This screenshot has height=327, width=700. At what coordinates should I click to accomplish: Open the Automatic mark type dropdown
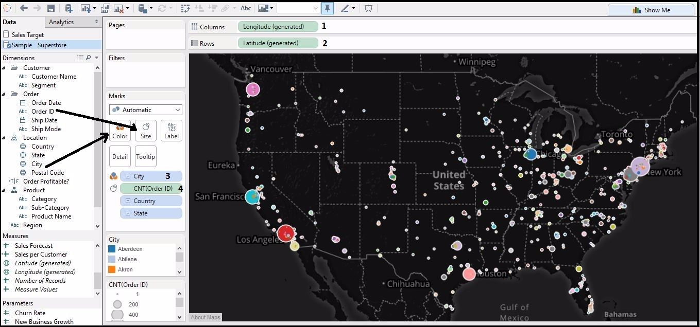pos(146,110)
